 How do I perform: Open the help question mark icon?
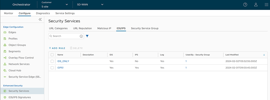245,5
